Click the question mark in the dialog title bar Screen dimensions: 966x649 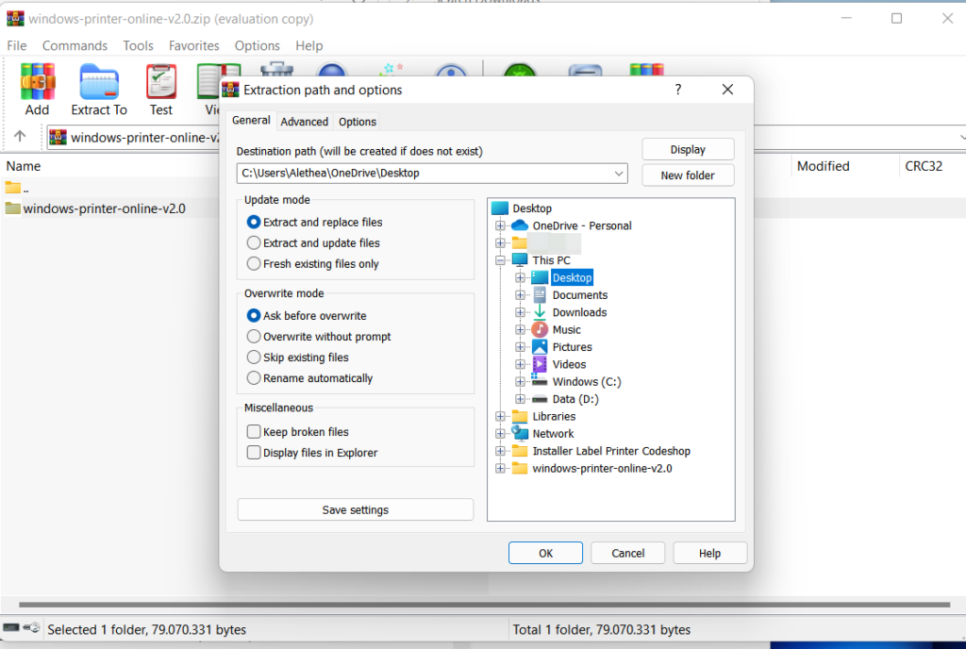(677, 90)
